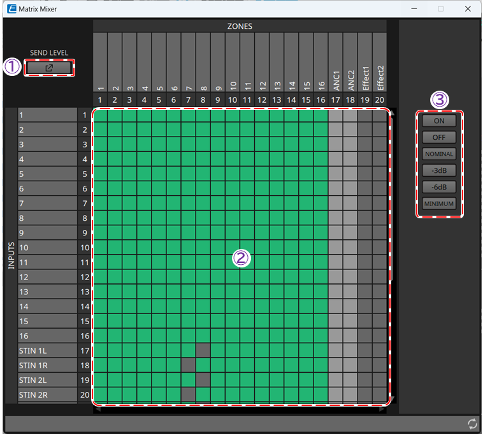Apply the -3dB level button
Image resolution: width=483 pixels, height=434 pixels.
439,170
